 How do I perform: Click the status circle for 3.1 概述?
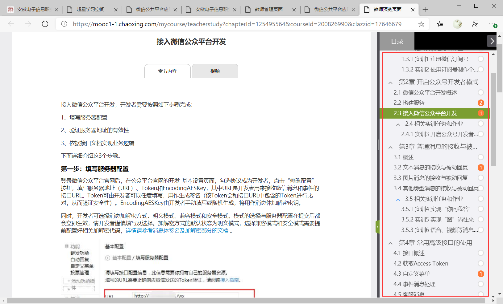(x=480, y=157)
